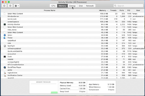This screenshot has height=96, width=145.
Task: Sort by the Threads column
Action: (x=113, y=11)
